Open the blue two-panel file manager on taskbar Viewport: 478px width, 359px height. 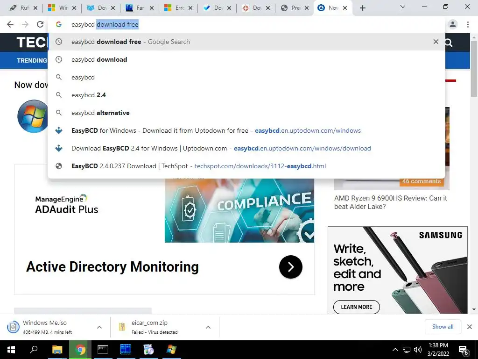(x=126, y=350)
